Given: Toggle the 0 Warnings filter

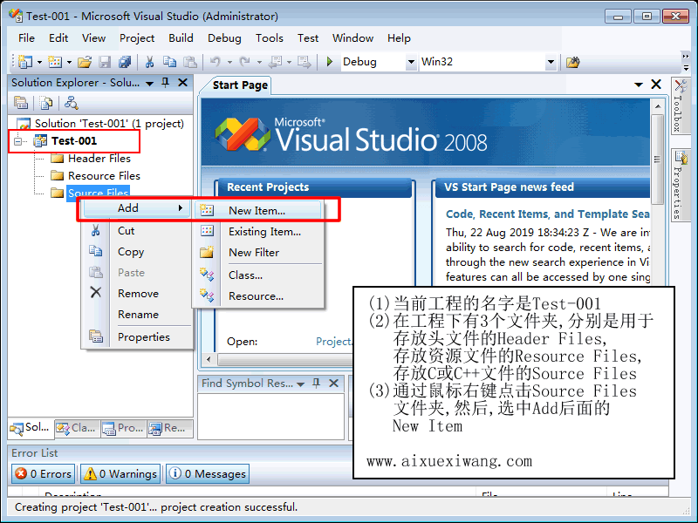Looking at the screenshot, I should pyautogui.click(x=120, y=474).
